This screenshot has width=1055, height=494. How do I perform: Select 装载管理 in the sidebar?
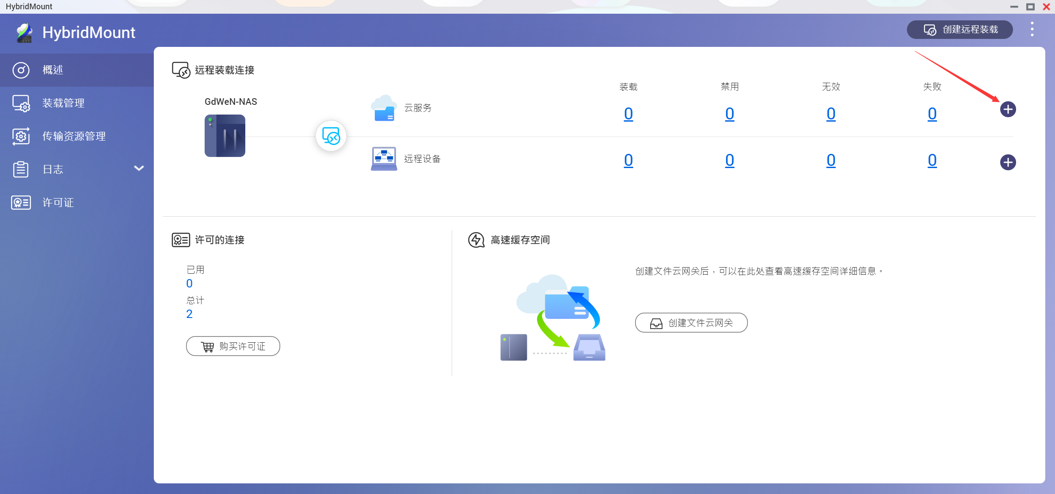point(62,103)
